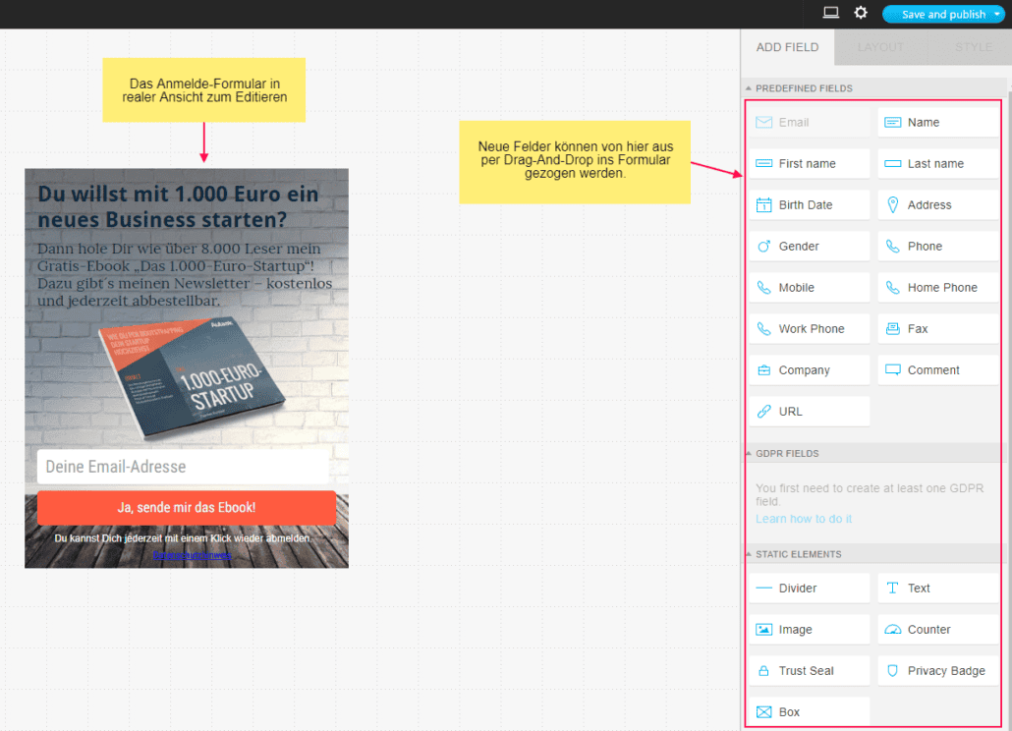Open the Learn how to do it link
The height and width of the screenshot is (731, 1012).
(x=804, y=520)
